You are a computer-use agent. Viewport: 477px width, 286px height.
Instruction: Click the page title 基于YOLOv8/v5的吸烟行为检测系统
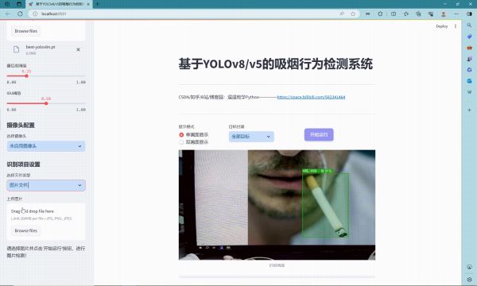(276, 64)
